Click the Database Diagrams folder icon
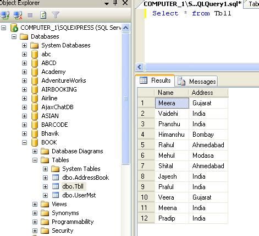This screenshot has width=259, height=236. (45, 151)
